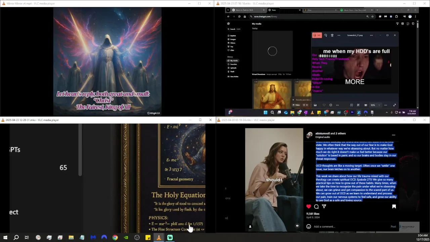Open the Christ on throne thumbnail in Sora
This screenshot has width=430, height=242.
tap(272, 94)
